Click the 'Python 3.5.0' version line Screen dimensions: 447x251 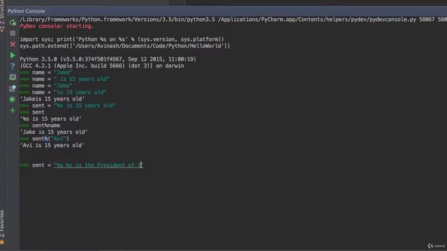coord(108,59)
